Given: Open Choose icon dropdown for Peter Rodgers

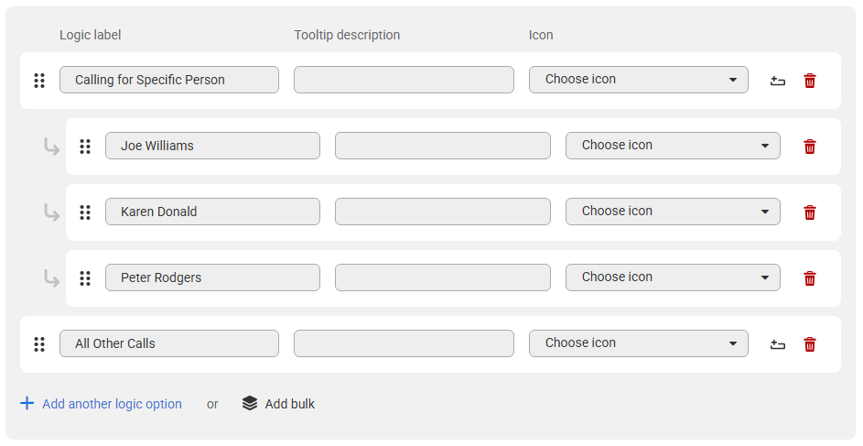Looking at the screenshot, I should [x=673, y=277].
